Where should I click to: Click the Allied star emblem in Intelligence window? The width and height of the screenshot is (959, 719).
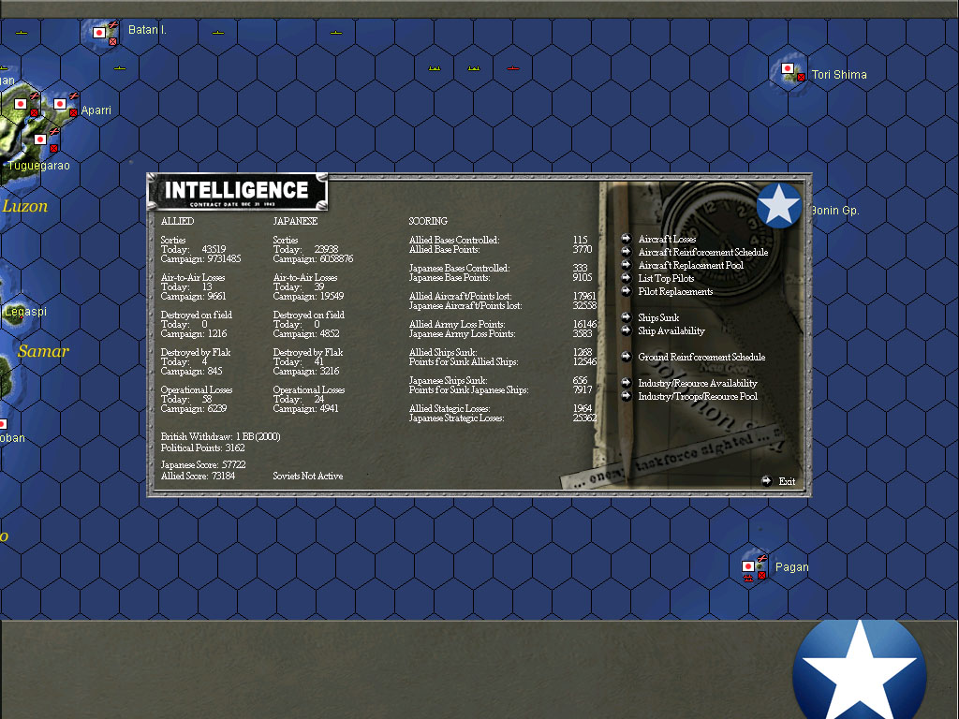778,205
